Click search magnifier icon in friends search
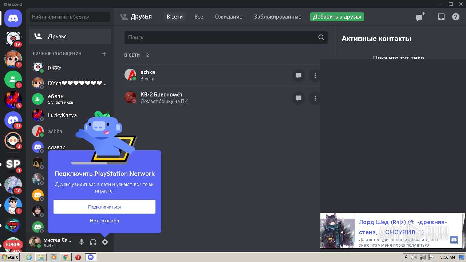 pyautogui.click(x=321, y=37)
